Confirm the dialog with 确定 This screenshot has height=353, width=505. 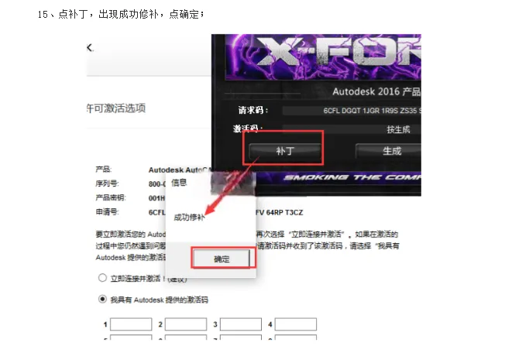pos(222,259)
